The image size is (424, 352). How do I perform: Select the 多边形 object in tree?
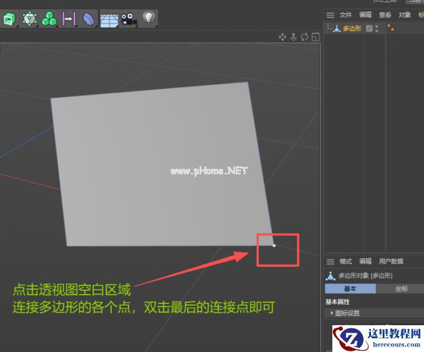pyautogui.click(x=352, y=29)
